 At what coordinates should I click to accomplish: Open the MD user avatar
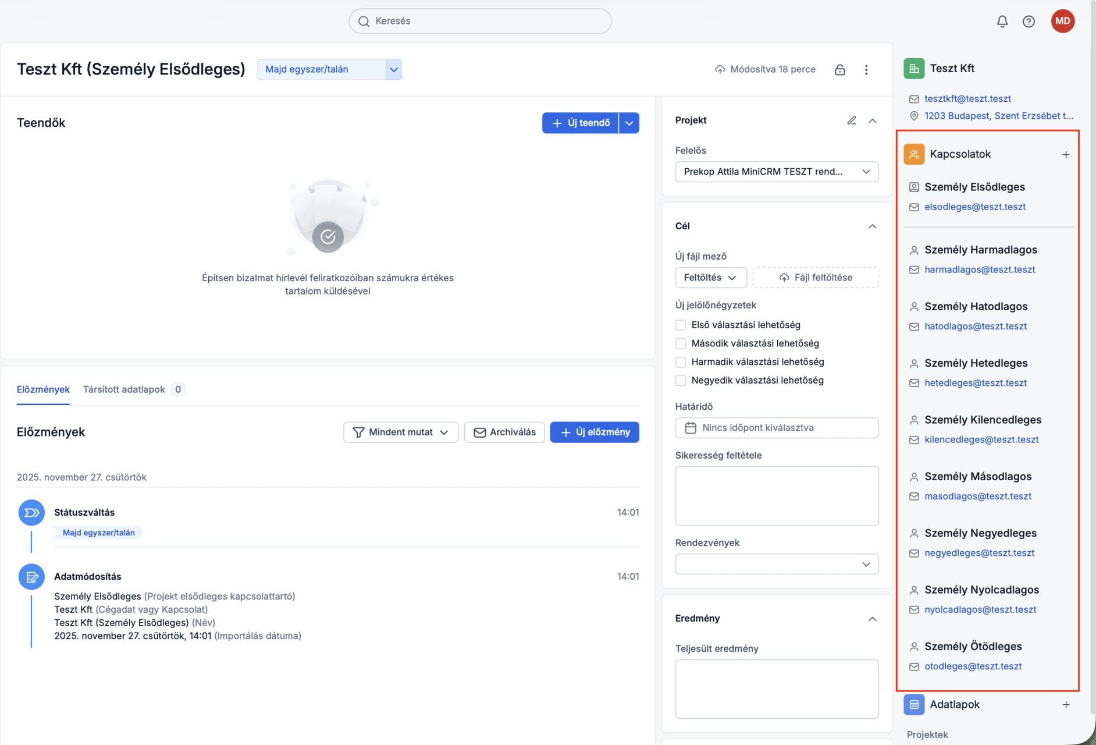coord(1062,22)
